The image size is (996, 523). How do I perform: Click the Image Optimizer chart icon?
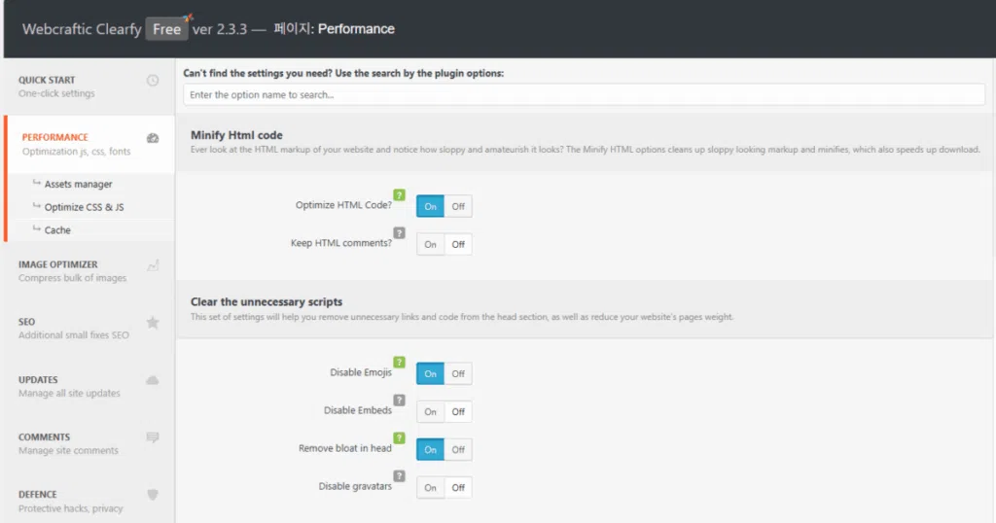point(153,264)
